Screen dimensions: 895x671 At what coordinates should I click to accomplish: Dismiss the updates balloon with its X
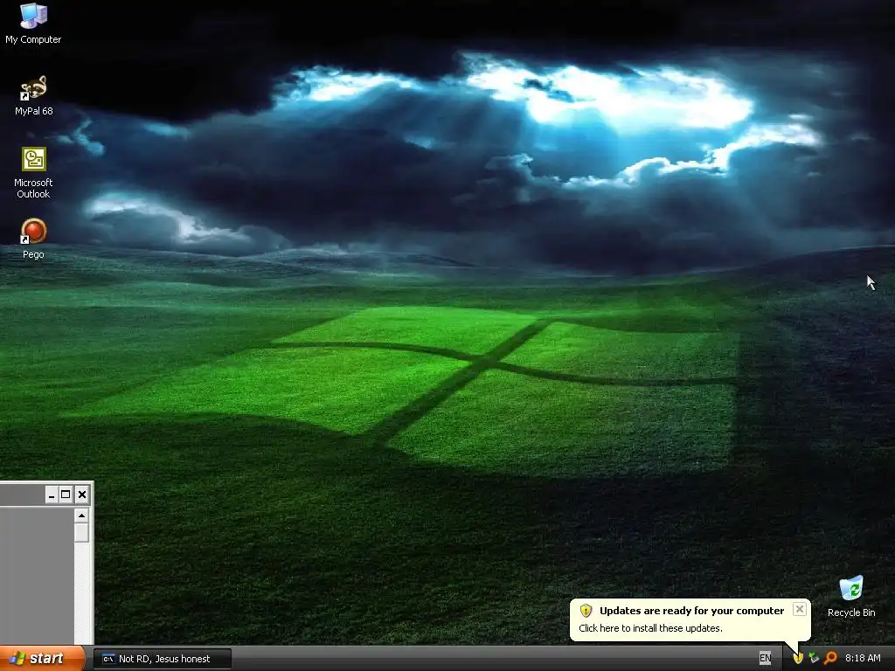(x=800, y=609)
